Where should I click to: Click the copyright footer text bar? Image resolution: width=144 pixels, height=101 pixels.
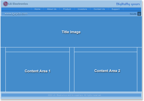click(x=71, y=95)
